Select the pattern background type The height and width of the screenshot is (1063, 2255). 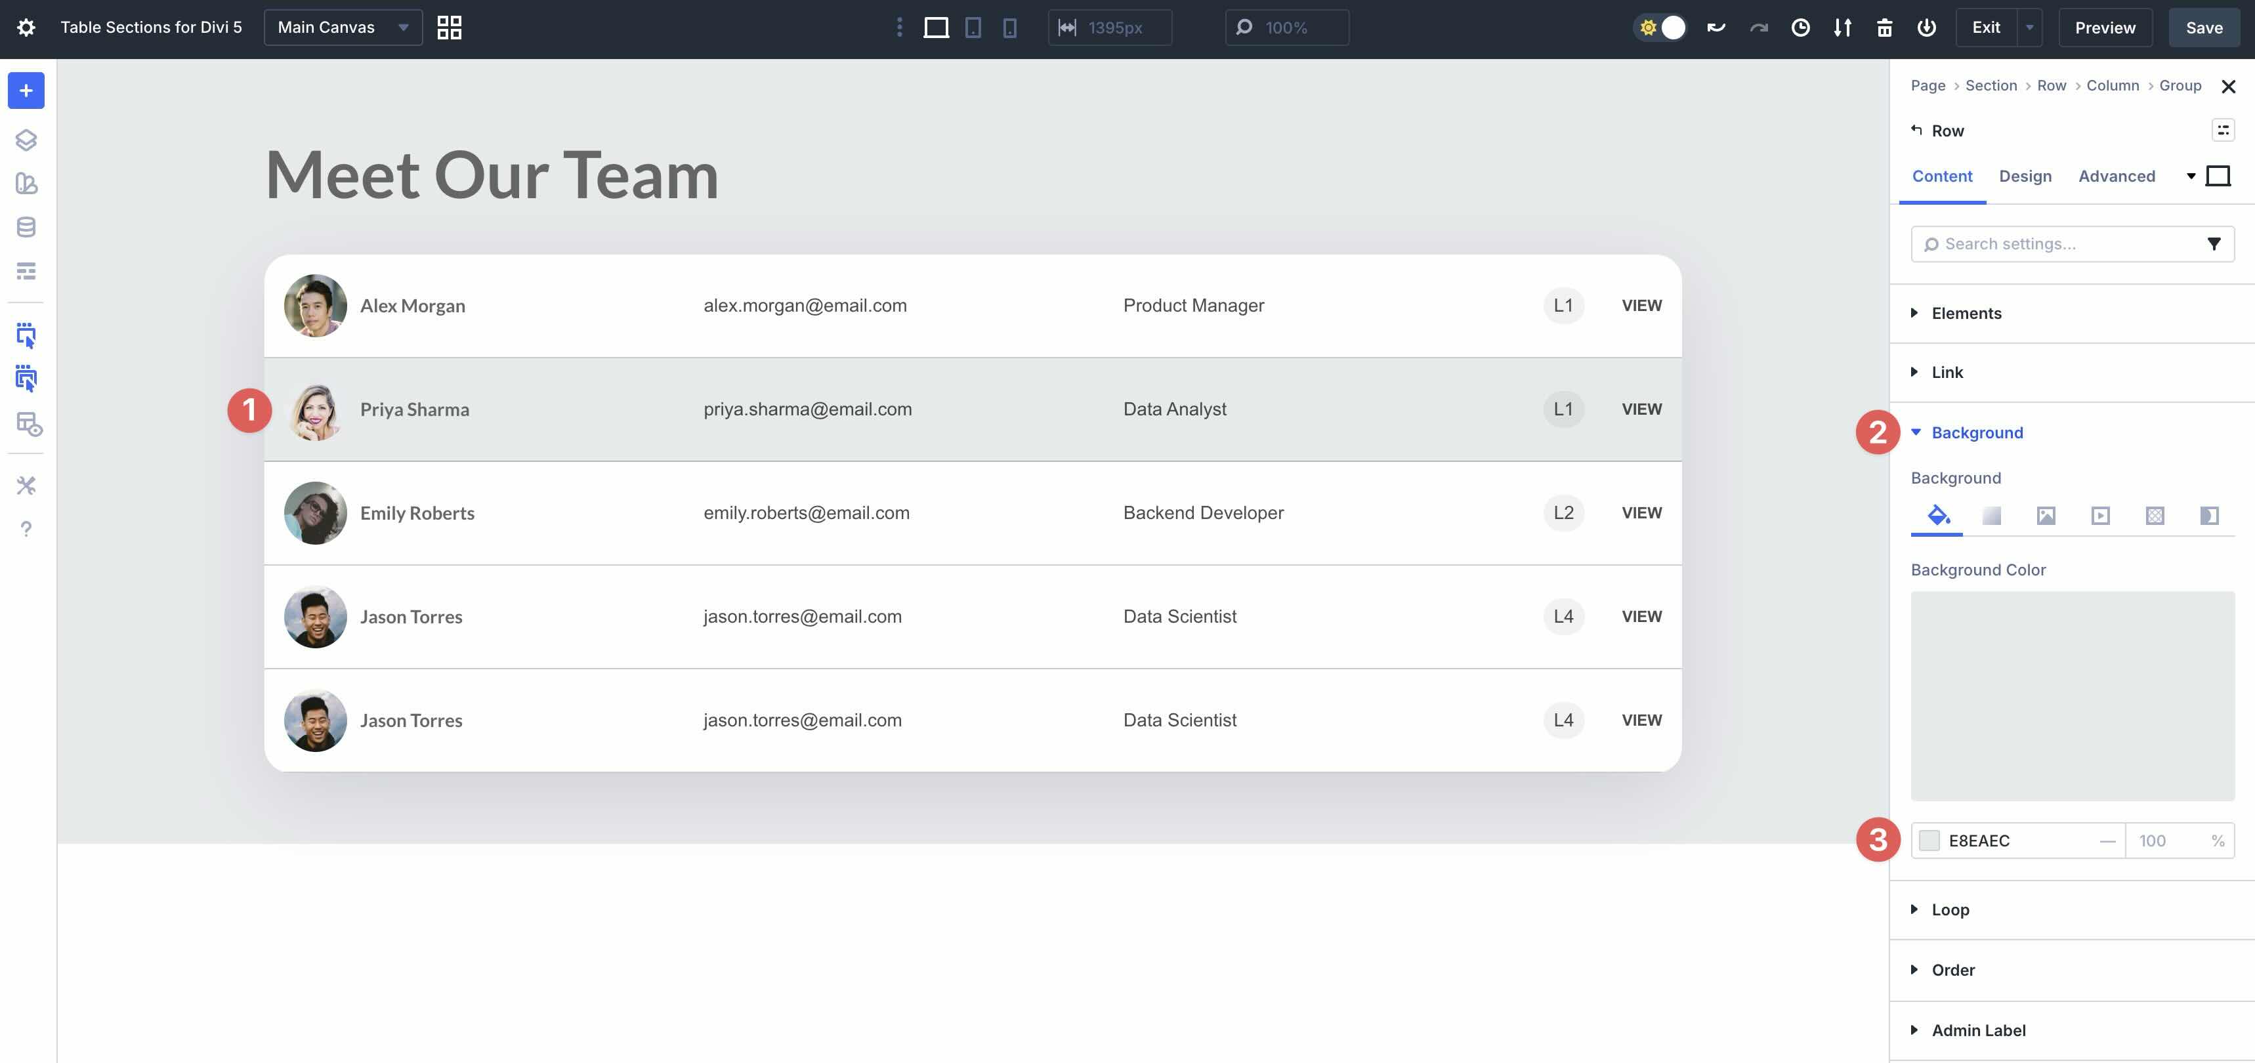pyautogui.click(x=2155, y=515)
